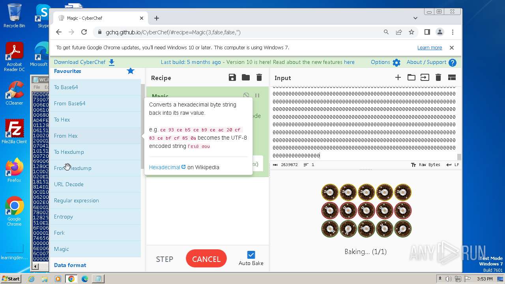Screen dimensions: 505x284
Task: Click the STEP button
Action: pos(165,259)
